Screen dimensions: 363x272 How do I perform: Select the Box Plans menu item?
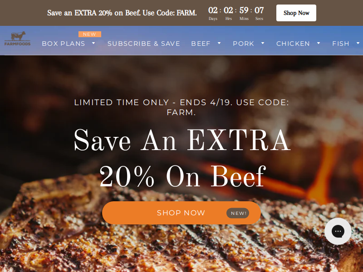[64, 44]
